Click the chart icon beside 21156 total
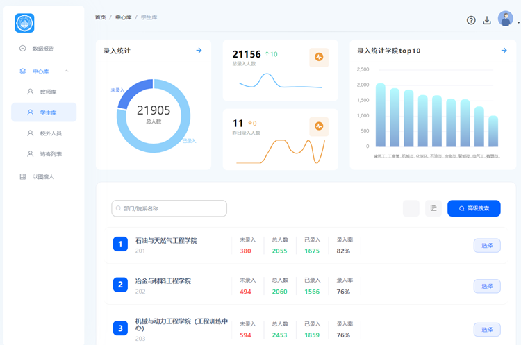The image size is (521, 345). tap(319, 58)
